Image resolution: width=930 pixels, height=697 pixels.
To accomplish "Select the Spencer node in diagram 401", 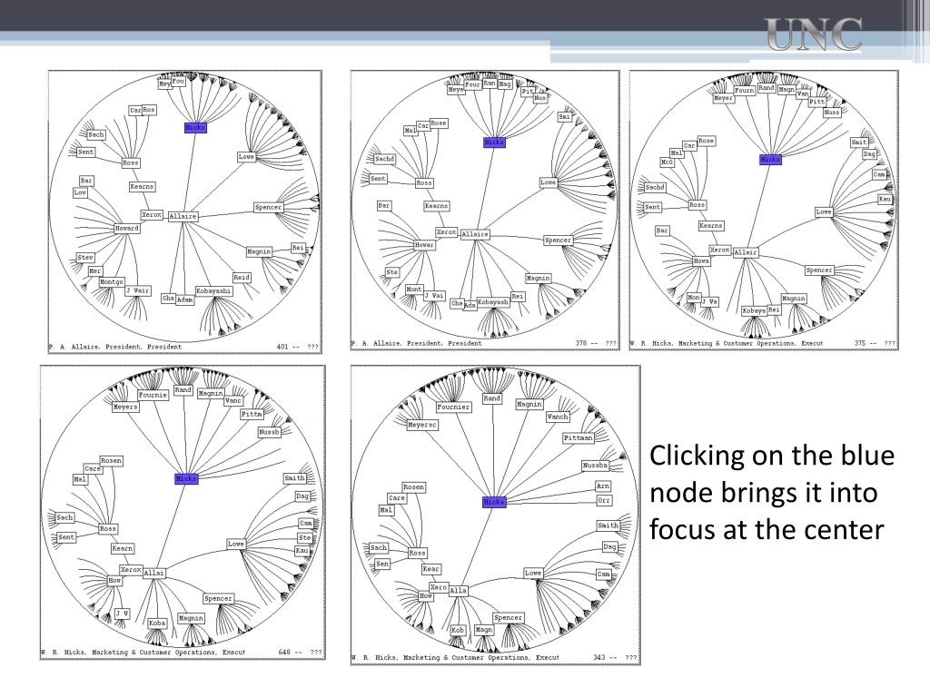I will click(268, 208).
